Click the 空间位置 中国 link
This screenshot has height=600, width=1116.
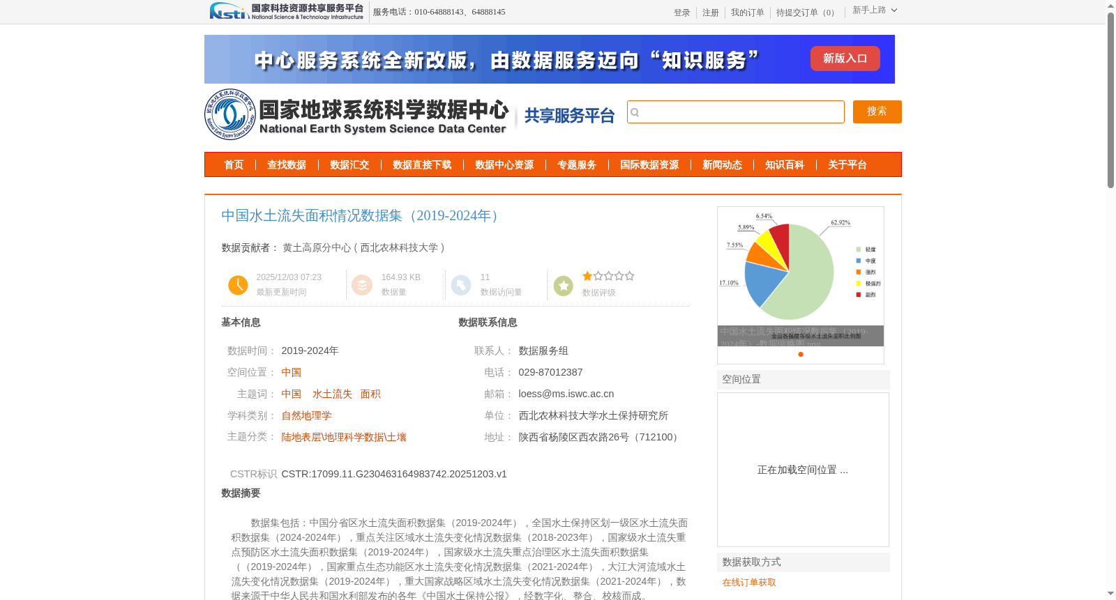[x=292, y=373]
